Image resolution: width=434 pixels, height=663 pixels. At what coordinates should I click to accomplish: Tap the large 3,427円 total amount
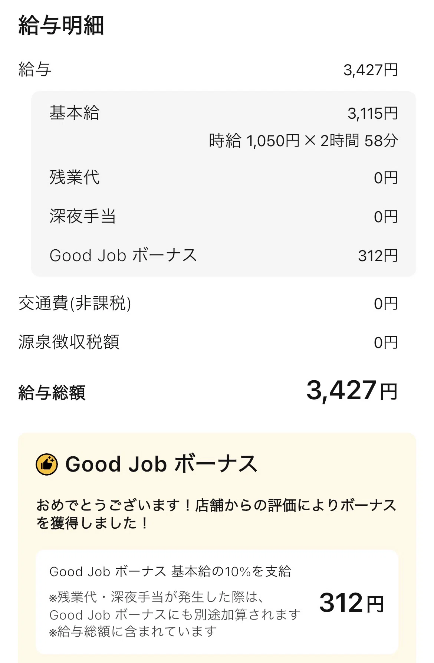352,391
